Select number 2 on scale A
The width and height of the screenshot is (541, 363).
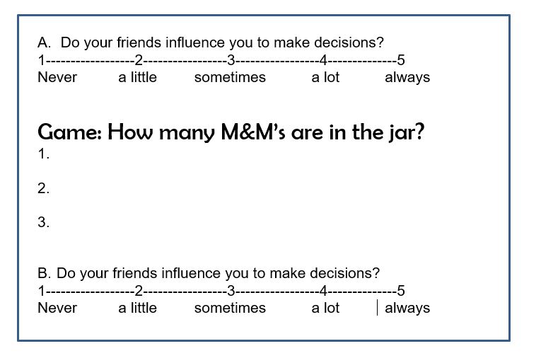[x=139, y=60]
